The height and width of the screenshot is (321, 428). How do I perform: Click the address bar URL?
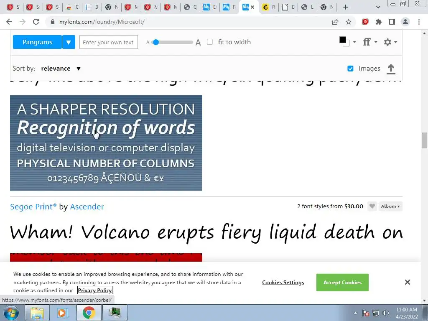click(x=102, y=22)
